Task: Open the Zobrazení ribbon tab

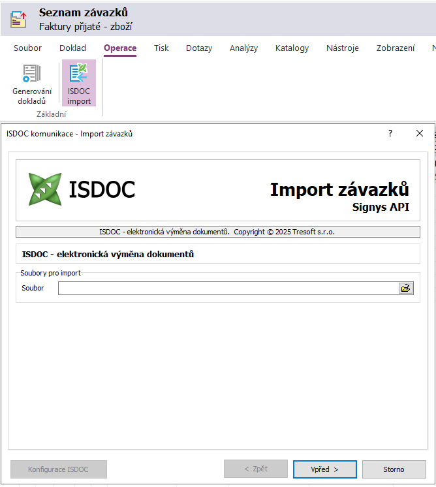Action: 396,48
